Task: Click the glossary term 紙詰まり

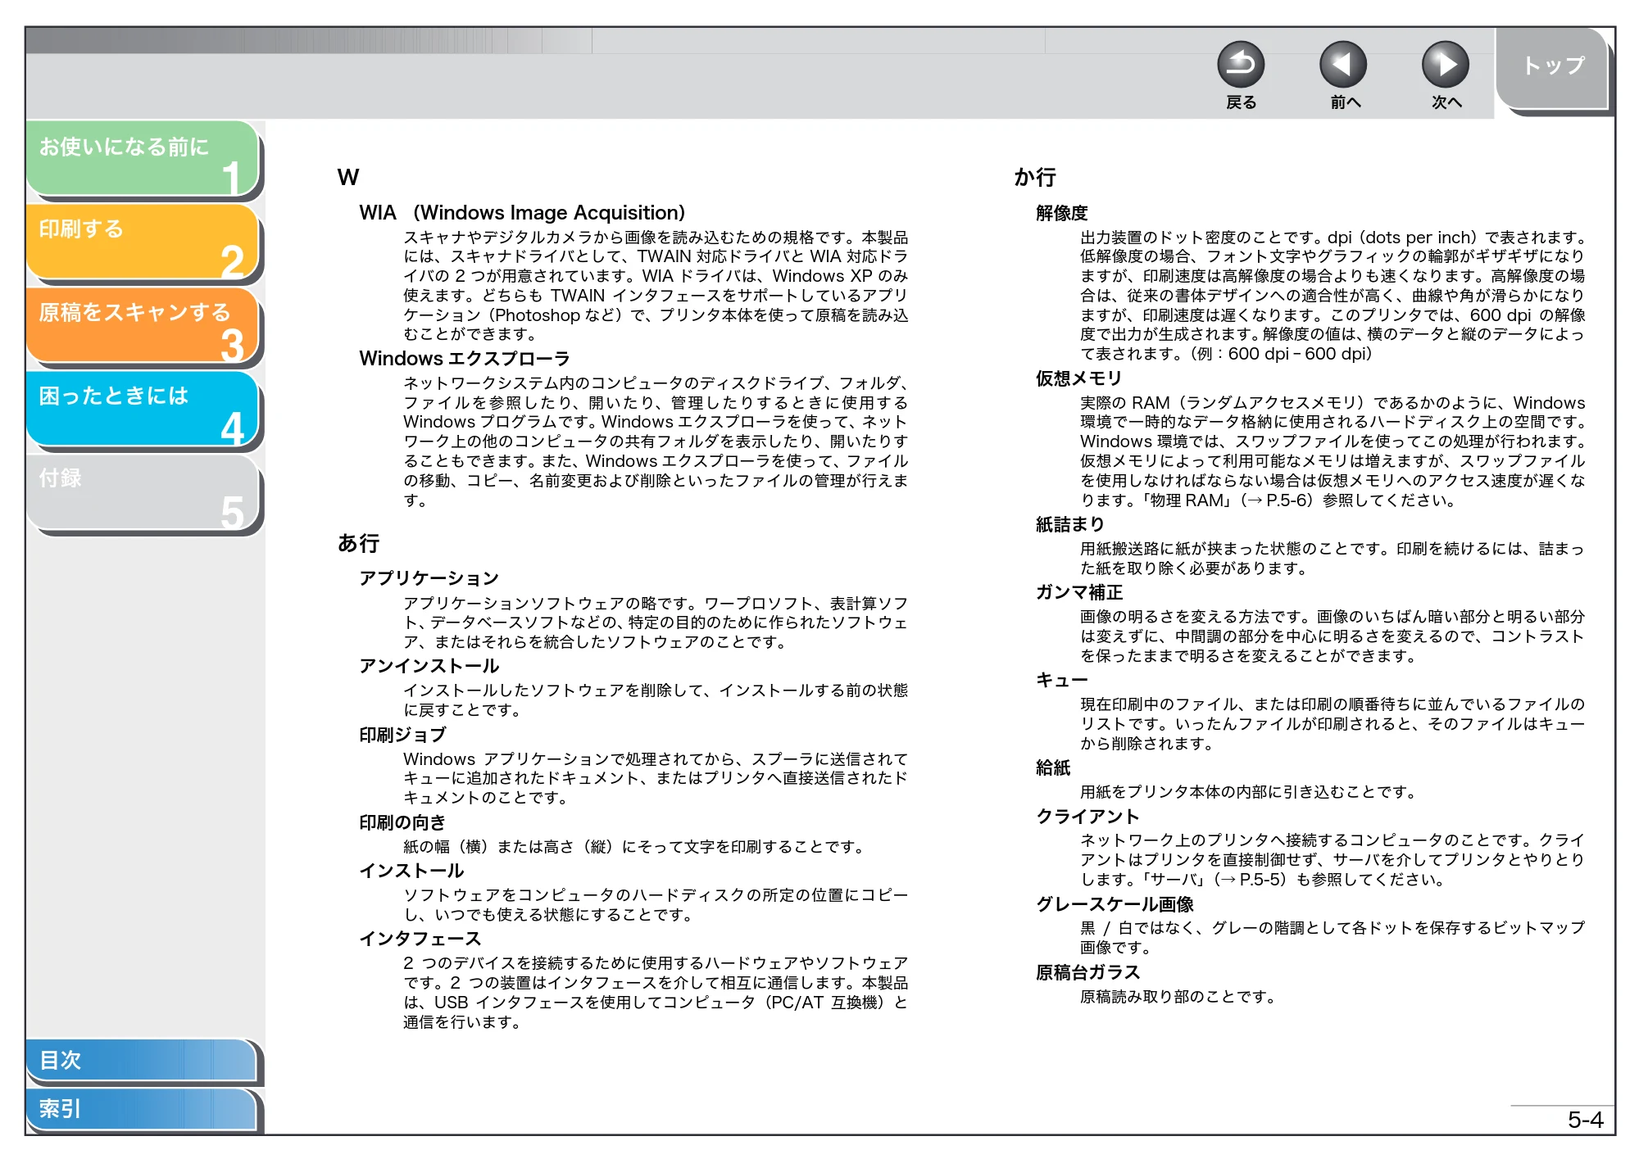Action: point(1070,524)
